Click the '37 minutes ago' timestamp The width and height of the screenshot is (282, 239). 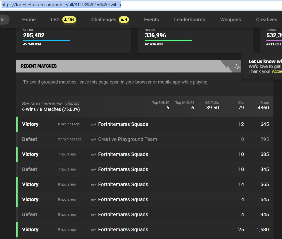(70, 139)
